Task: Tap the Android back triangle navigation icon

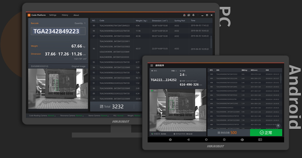Action: coord(189,139)
